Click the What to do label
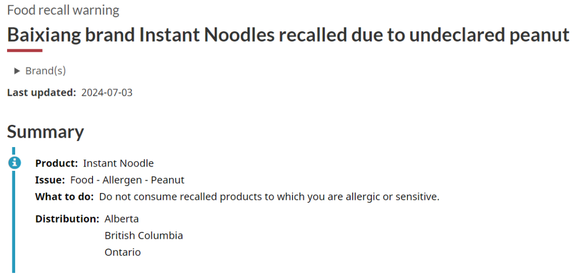The width and height of the screenshot is (584, 280). (64, 197)
